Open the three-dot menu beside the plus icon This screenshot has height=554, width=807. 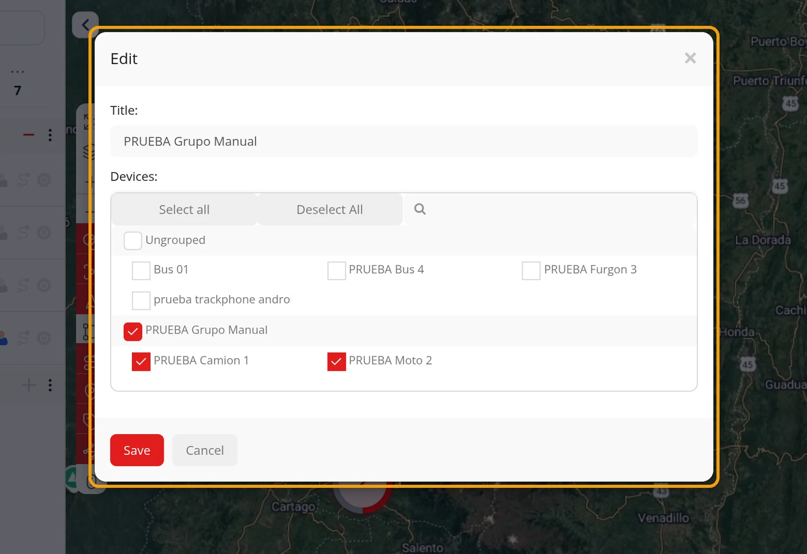point(50,385)
